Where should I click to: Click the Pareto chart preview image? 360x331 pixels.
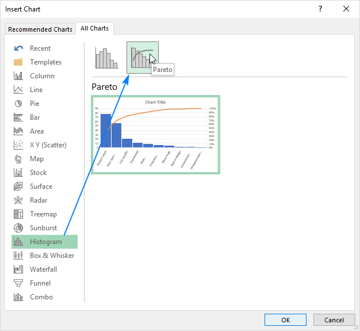click(x=155, y=135)
